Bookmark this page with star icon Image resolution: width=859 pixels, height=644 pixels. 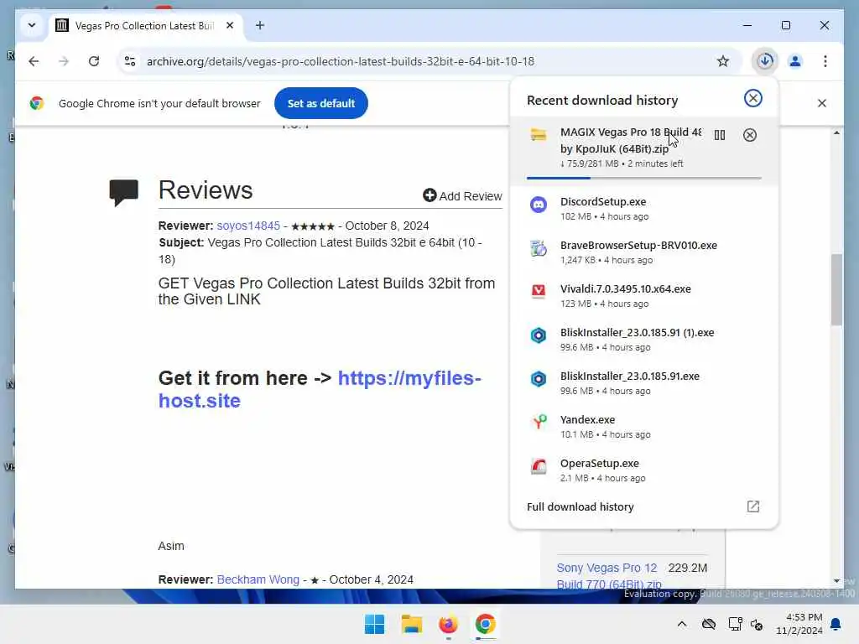pyautogui.click(x=723, y=61)
